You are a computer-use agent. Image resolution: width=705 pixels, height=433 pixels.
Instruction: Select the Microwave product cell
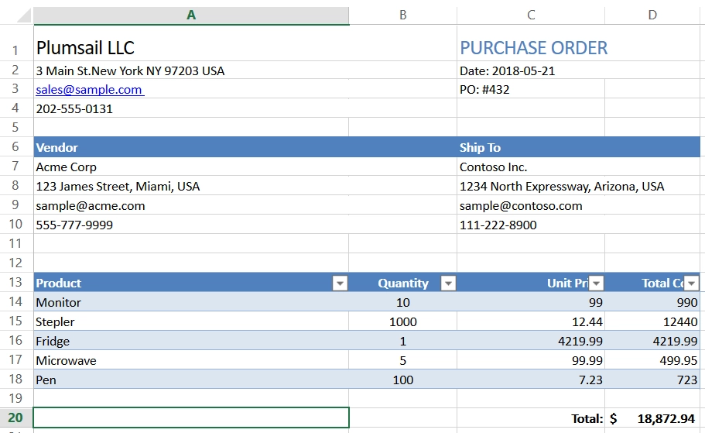point(191,359)
